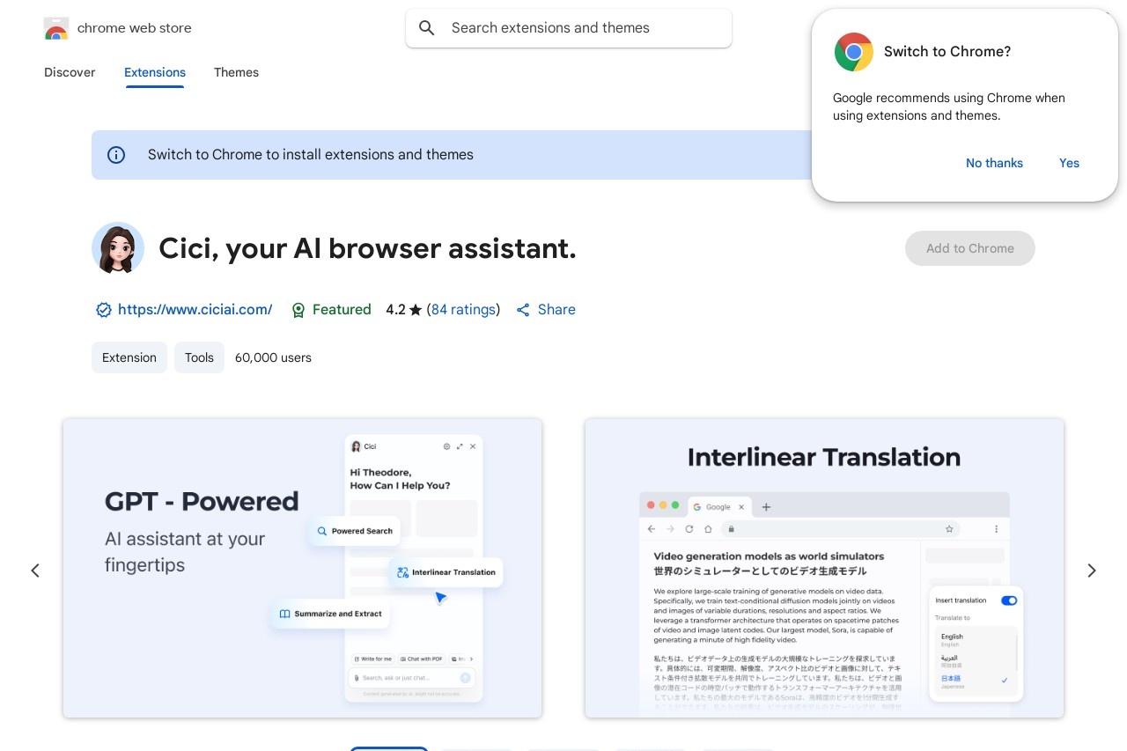The height and width of the screenshot is (751, 1127).
Task: Select the Extensions tab
Action: coord(155,72)
